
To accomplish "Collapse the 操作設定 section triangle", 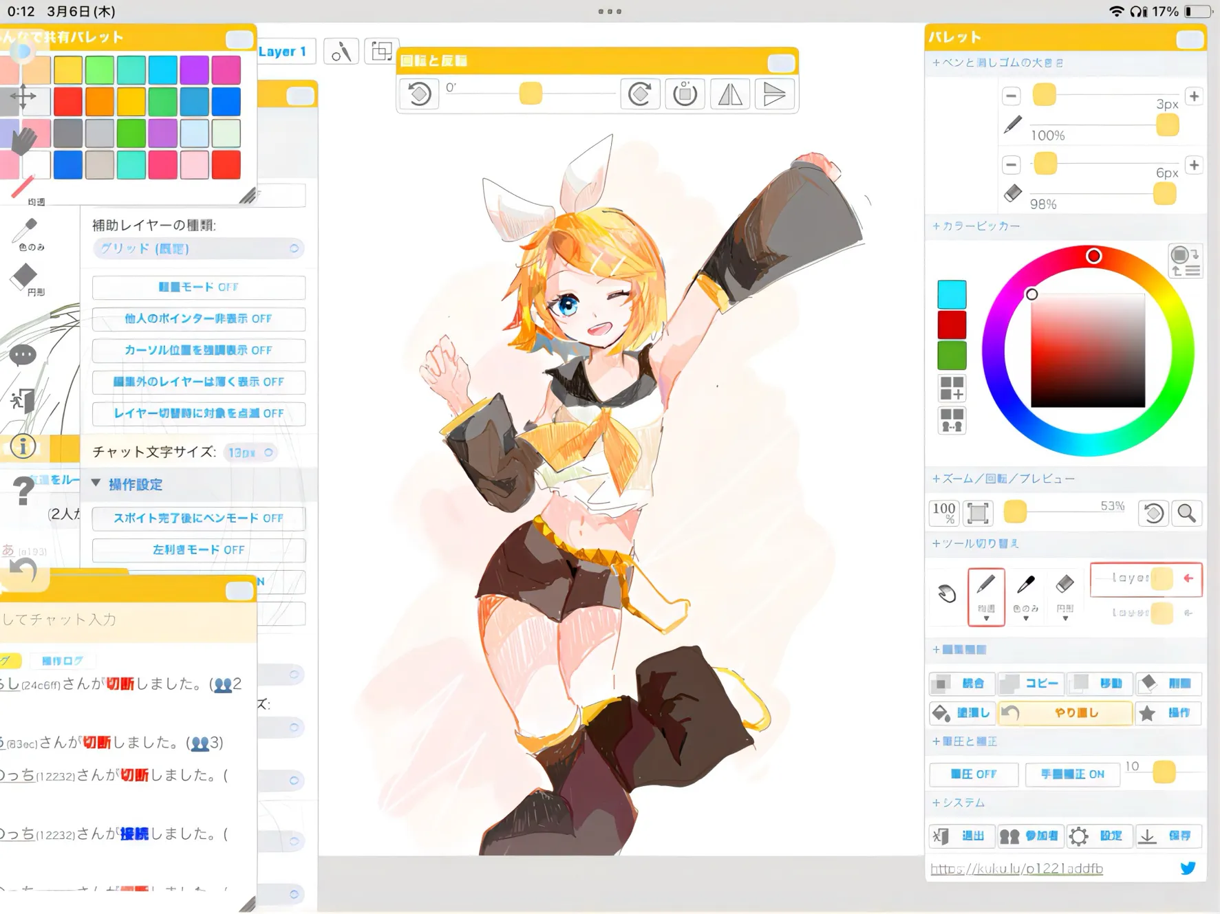I will coord(96,483).
